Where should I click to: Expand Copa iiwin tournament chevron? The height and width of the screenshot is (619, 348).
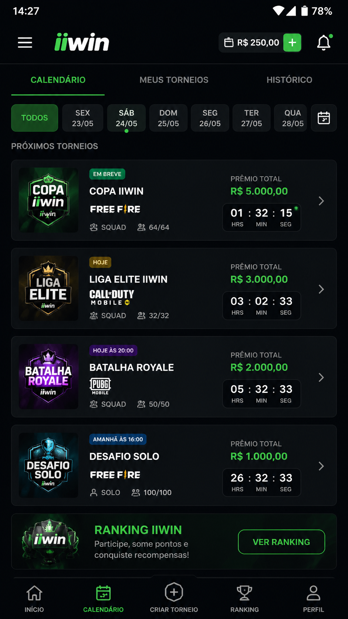click(x=321, y=201)
